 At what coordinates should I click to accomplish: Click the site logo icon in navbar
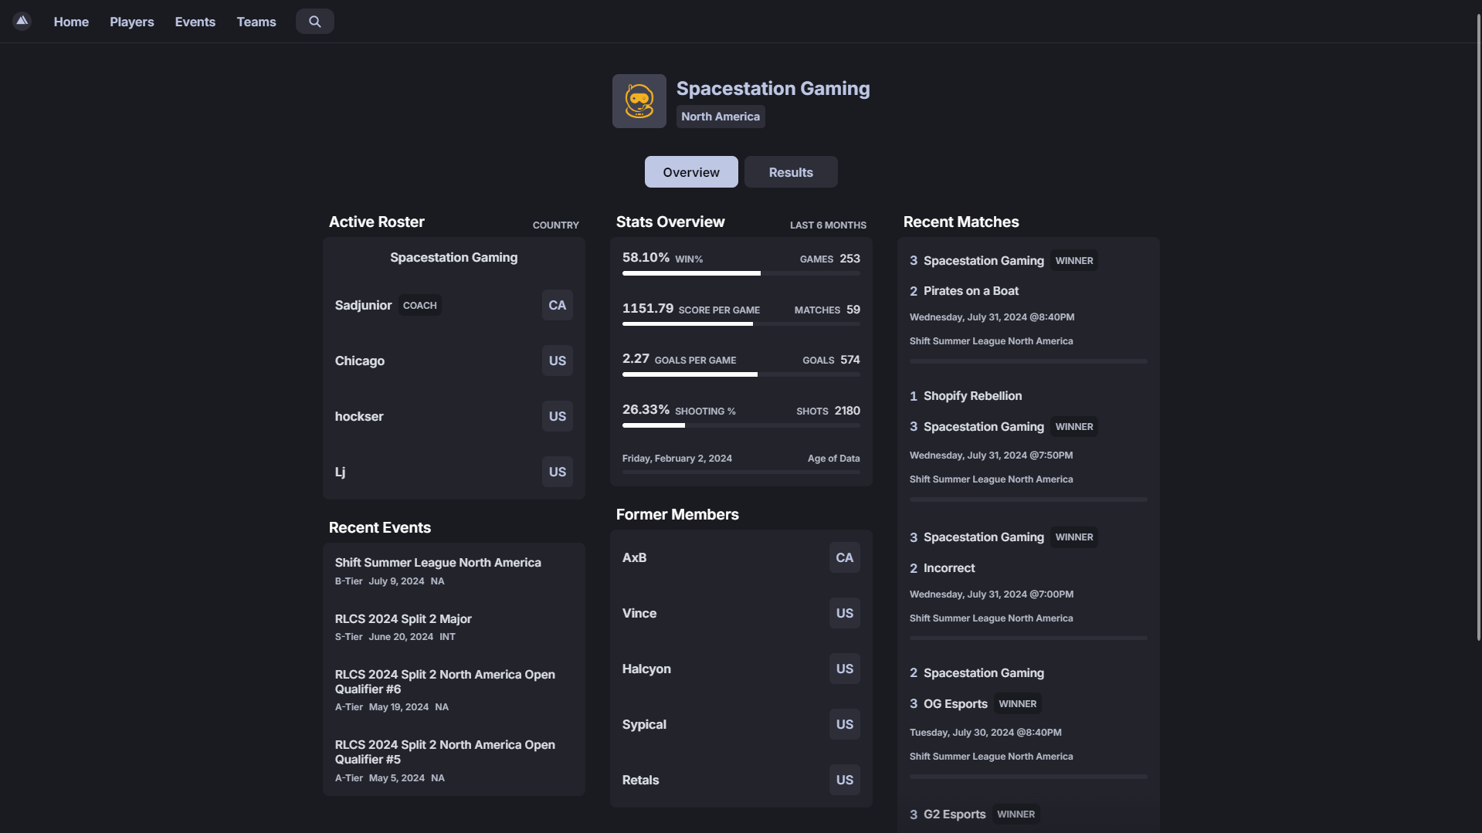click(22, 21)
